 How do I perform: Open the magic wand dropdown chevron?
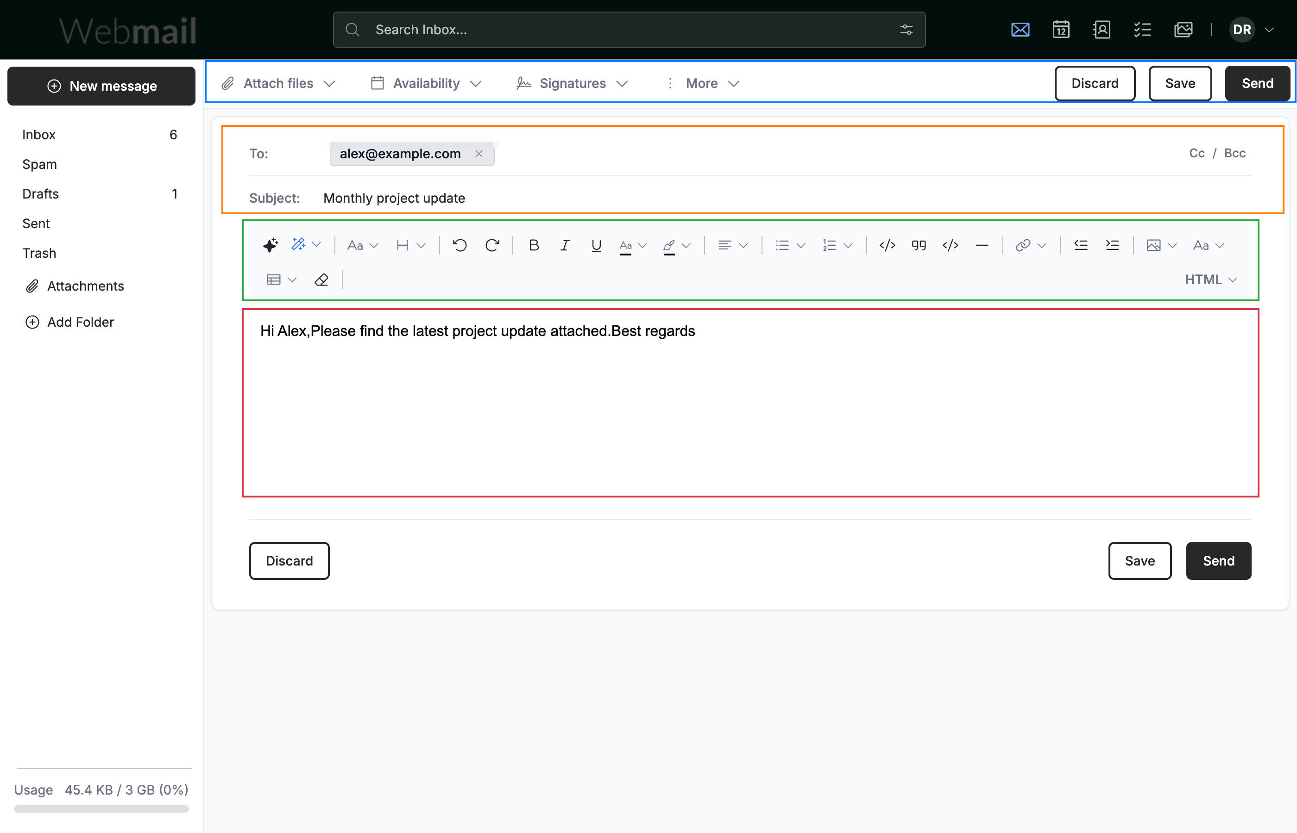tap(317, 244)
